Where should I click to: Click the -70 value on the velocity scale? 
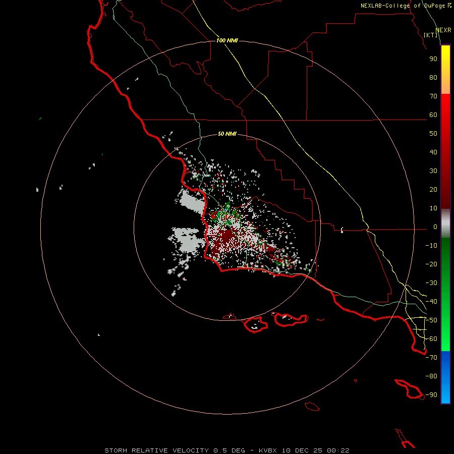431,358
